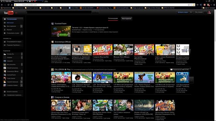The image size is (216, 121).
Task: Open the second playlist under Плейлисты
Action: [x=13, y=45]
